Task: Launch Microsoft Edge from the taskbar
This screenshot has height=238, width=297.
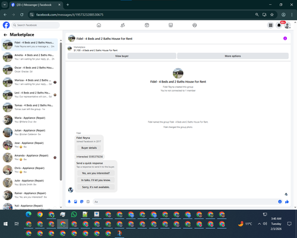Action: click(x=29, y=214)
